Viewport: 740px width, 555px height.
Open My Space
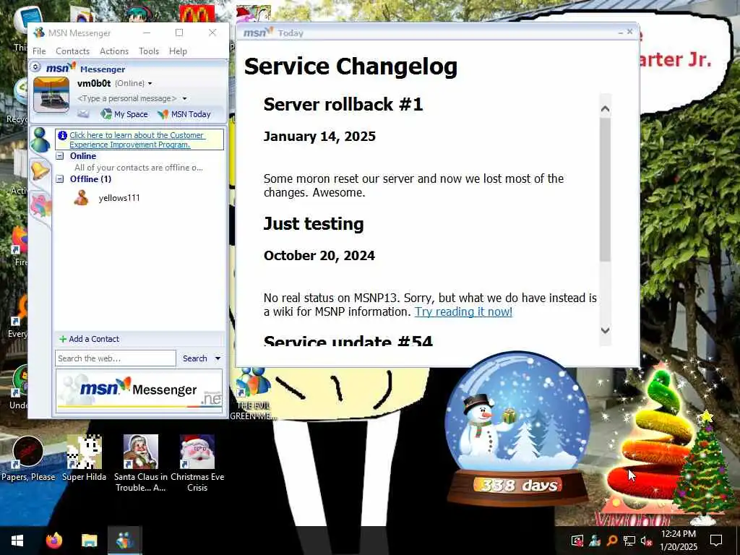[125, 114]
